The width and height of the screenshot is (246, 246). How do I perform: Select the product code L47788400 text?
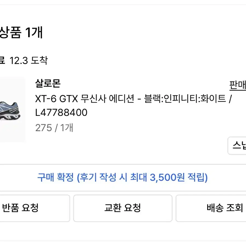click(x=61, y=113)
